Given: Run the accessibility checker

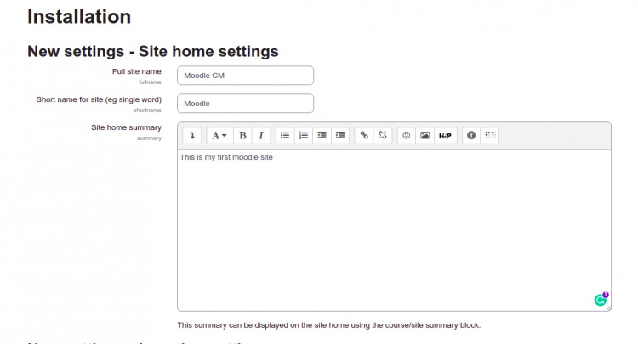Looking at the screenshot, I should 471,135.
